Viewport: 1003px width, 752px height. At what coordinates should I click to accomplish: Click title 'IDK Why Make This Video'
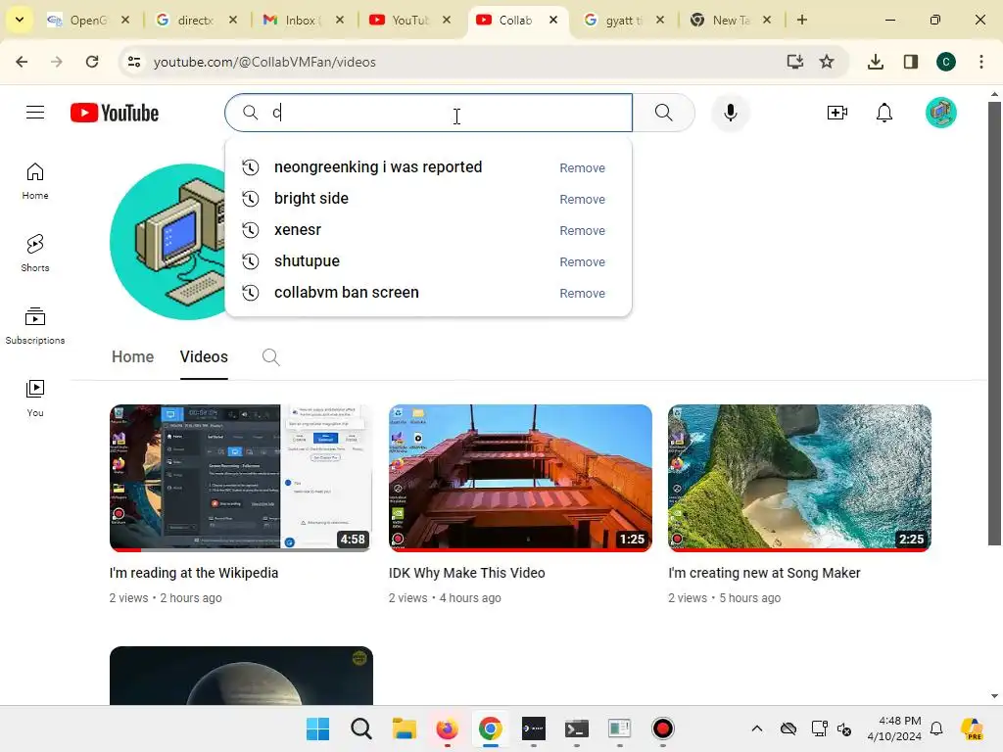click(467, 573)
